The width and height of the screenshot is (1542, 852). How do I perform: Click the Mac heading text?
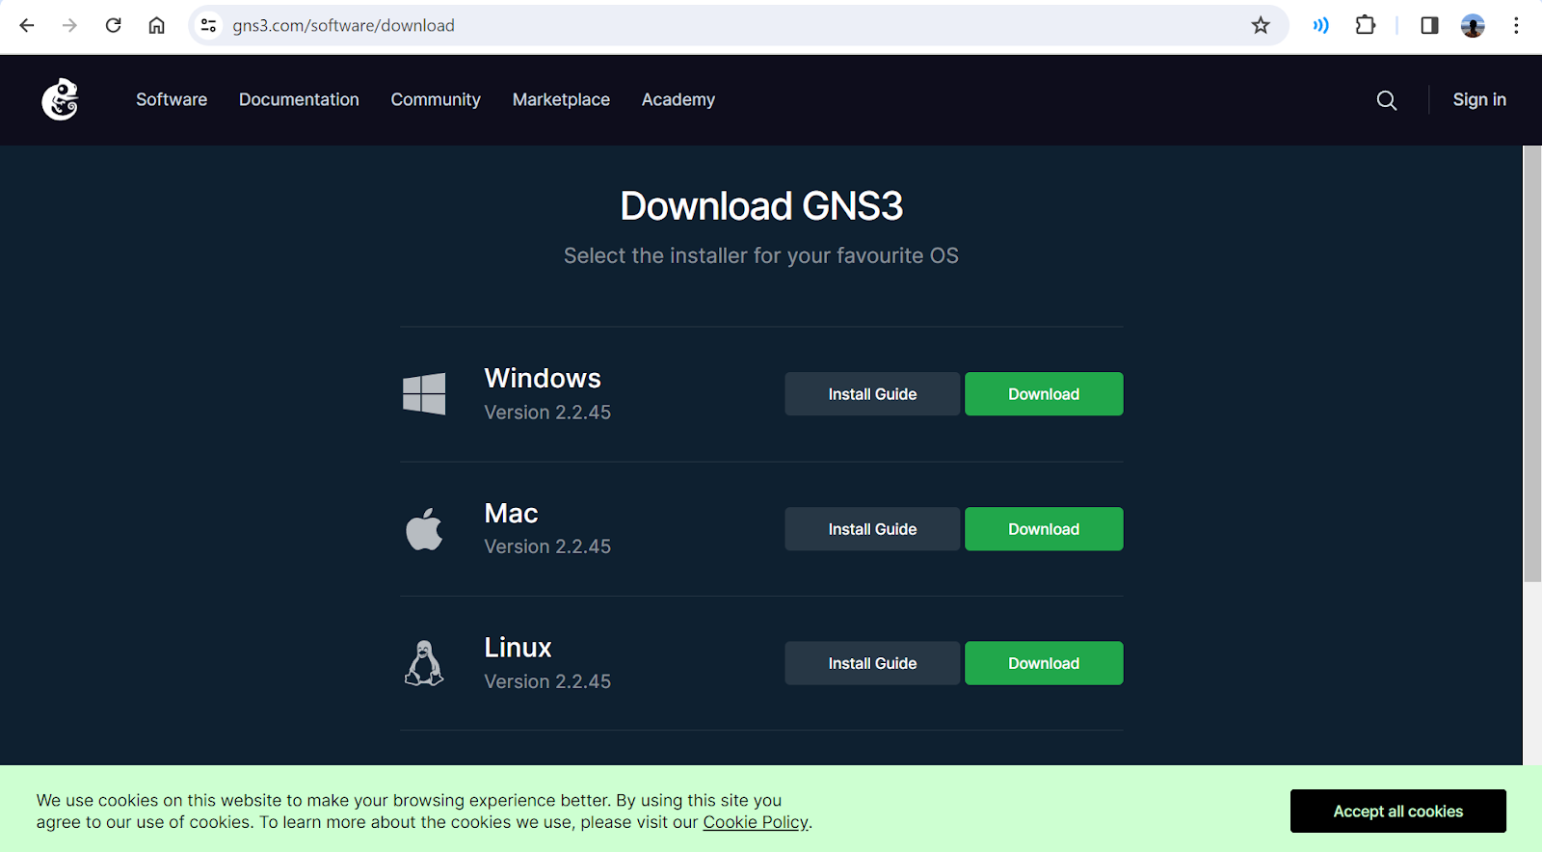point(511,513)
